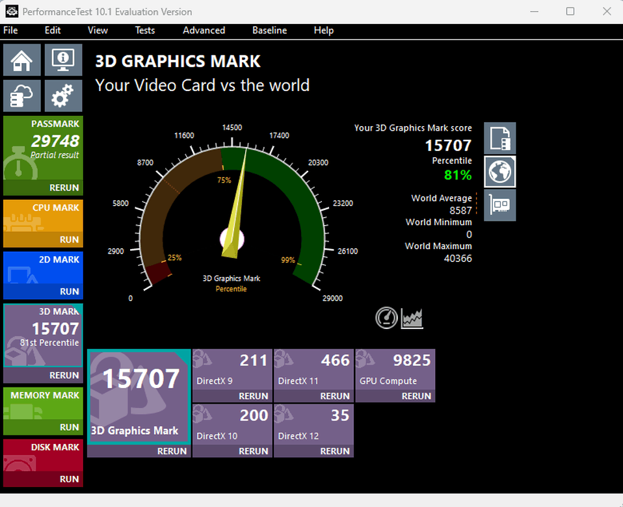
Task: Select the DirectX 10 score tile
Action: [x=232, y=424]
